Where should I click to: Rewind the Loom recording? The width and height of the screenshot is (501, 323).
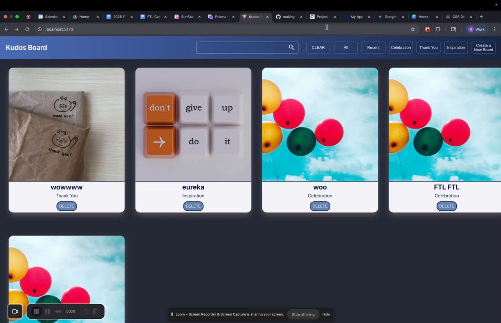tap(58, 311)
